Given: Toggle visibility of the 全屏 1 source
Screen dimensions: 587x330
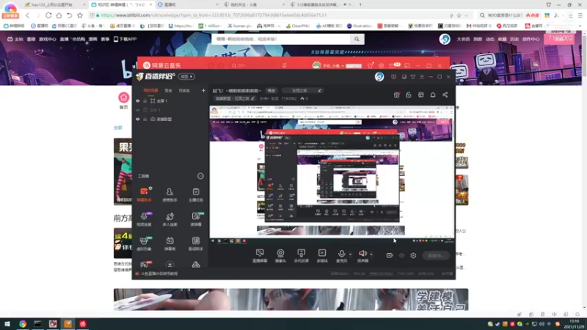Looking at the screenshot, I should [x=138, y=101].
